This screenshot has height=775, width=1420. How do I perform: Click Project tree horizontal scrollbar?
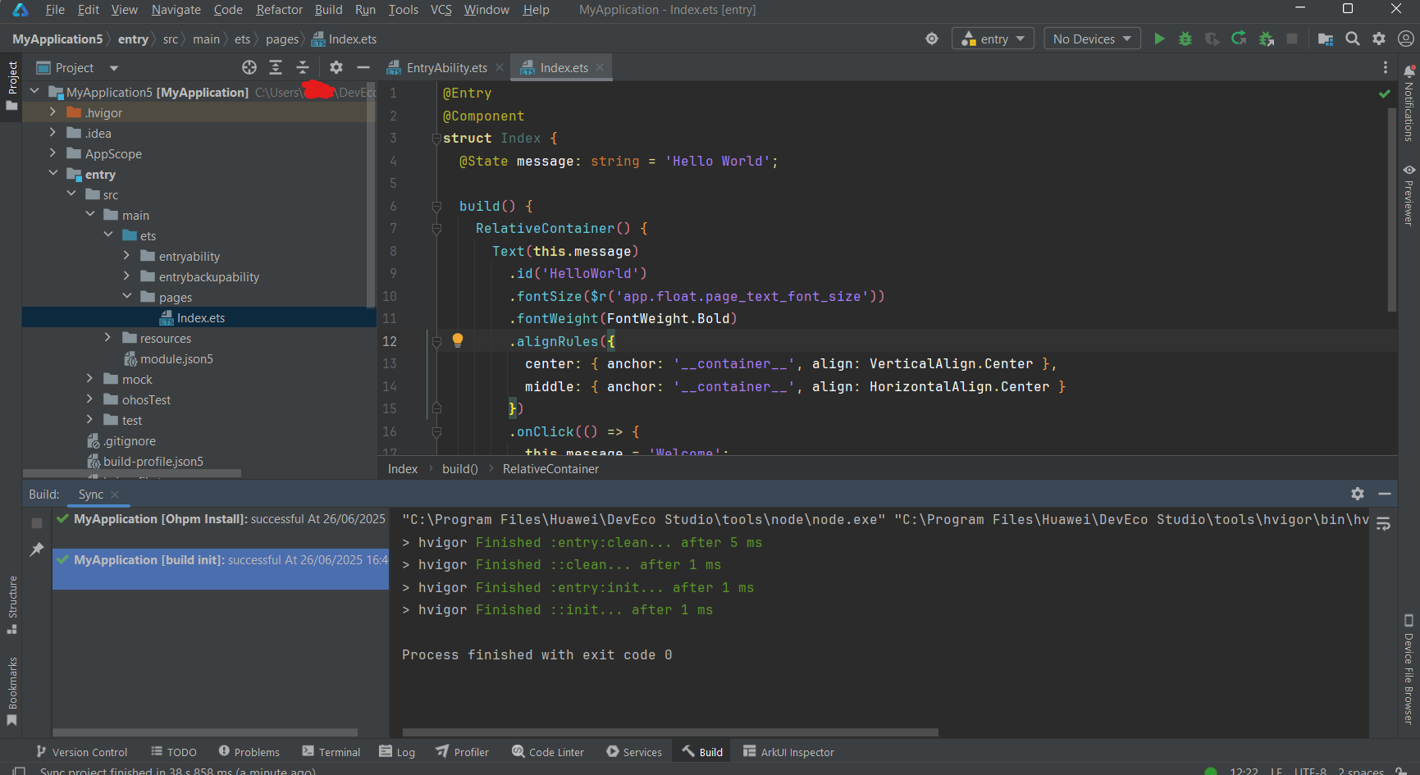132,473
